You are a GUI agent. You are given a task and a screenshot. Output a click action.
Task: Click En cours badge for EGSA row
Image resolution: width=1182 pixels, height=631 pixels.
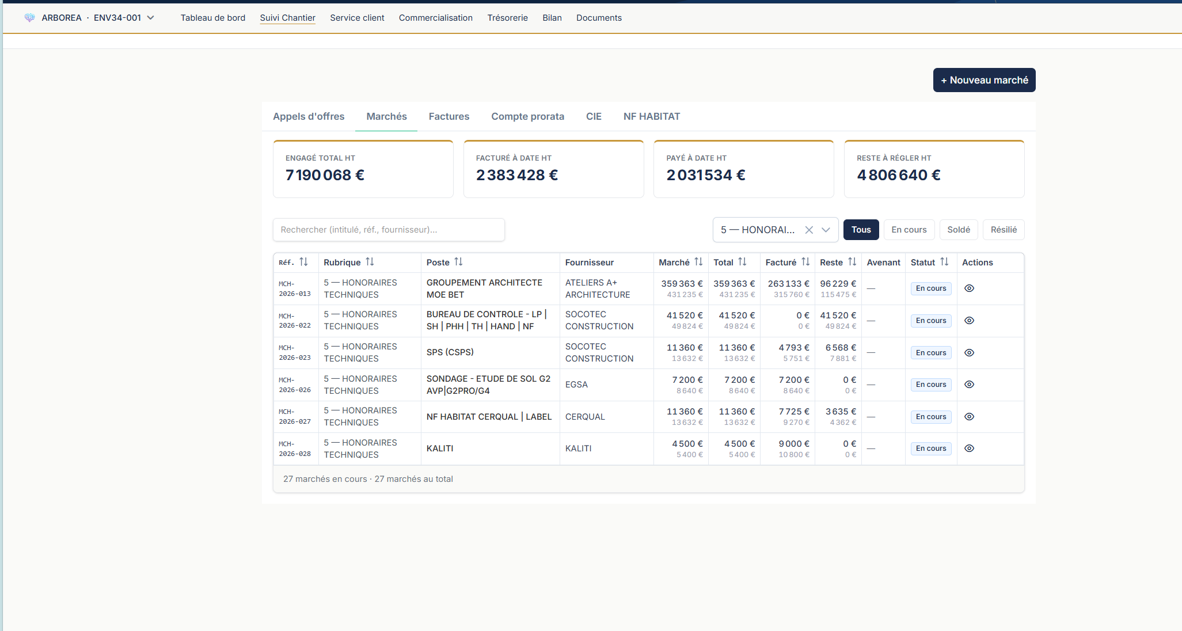tap(931, 385)
